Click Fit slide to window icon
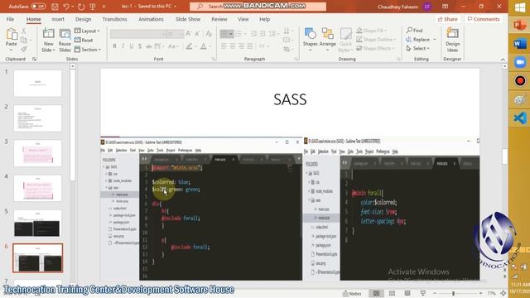 click(503, 293)
